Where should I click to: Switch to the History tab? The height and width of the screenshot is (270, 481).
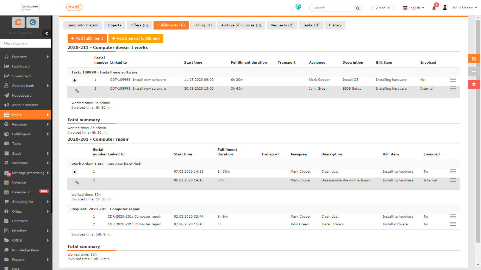click(335, 25)
